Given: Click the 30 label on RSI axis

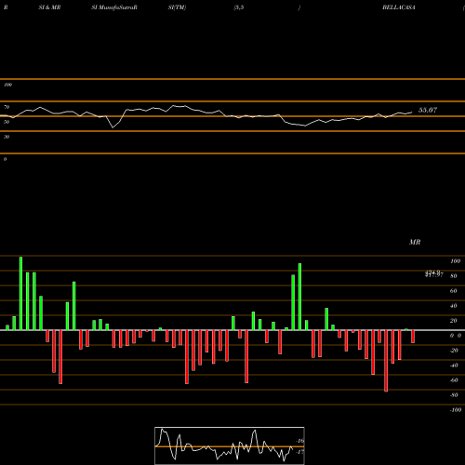Looking at the screenshot, I should [7, 137].
